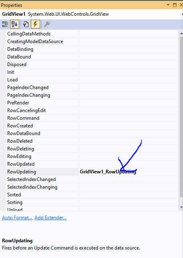Click Auto Format link
Viewport: 183px width, 258px height.
tap(17, 218)
